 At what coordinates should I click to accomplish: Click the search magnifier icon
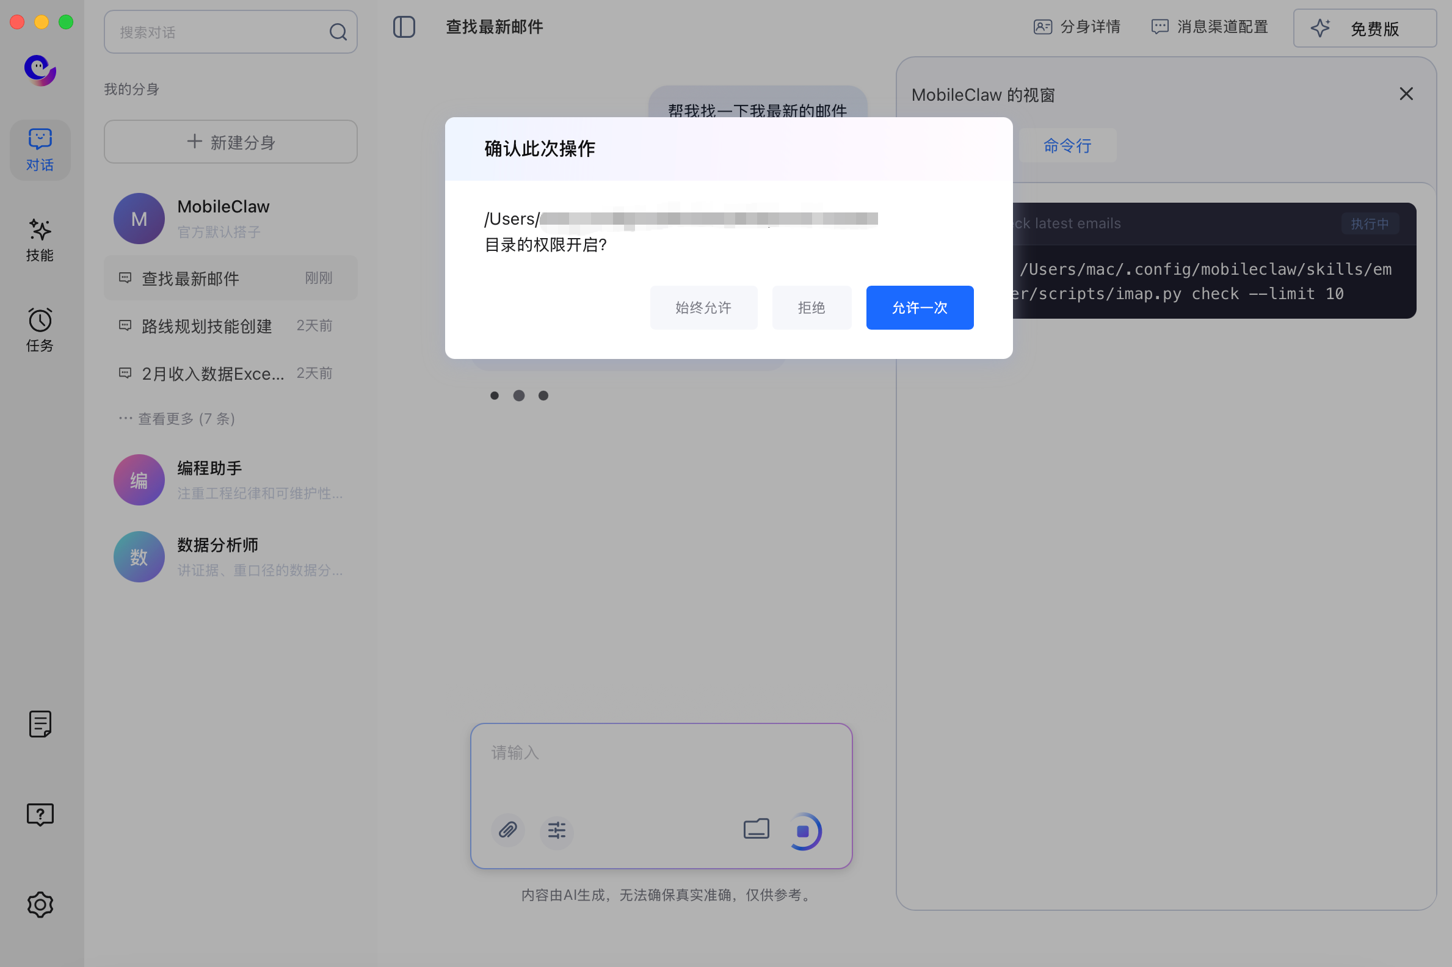338,32
